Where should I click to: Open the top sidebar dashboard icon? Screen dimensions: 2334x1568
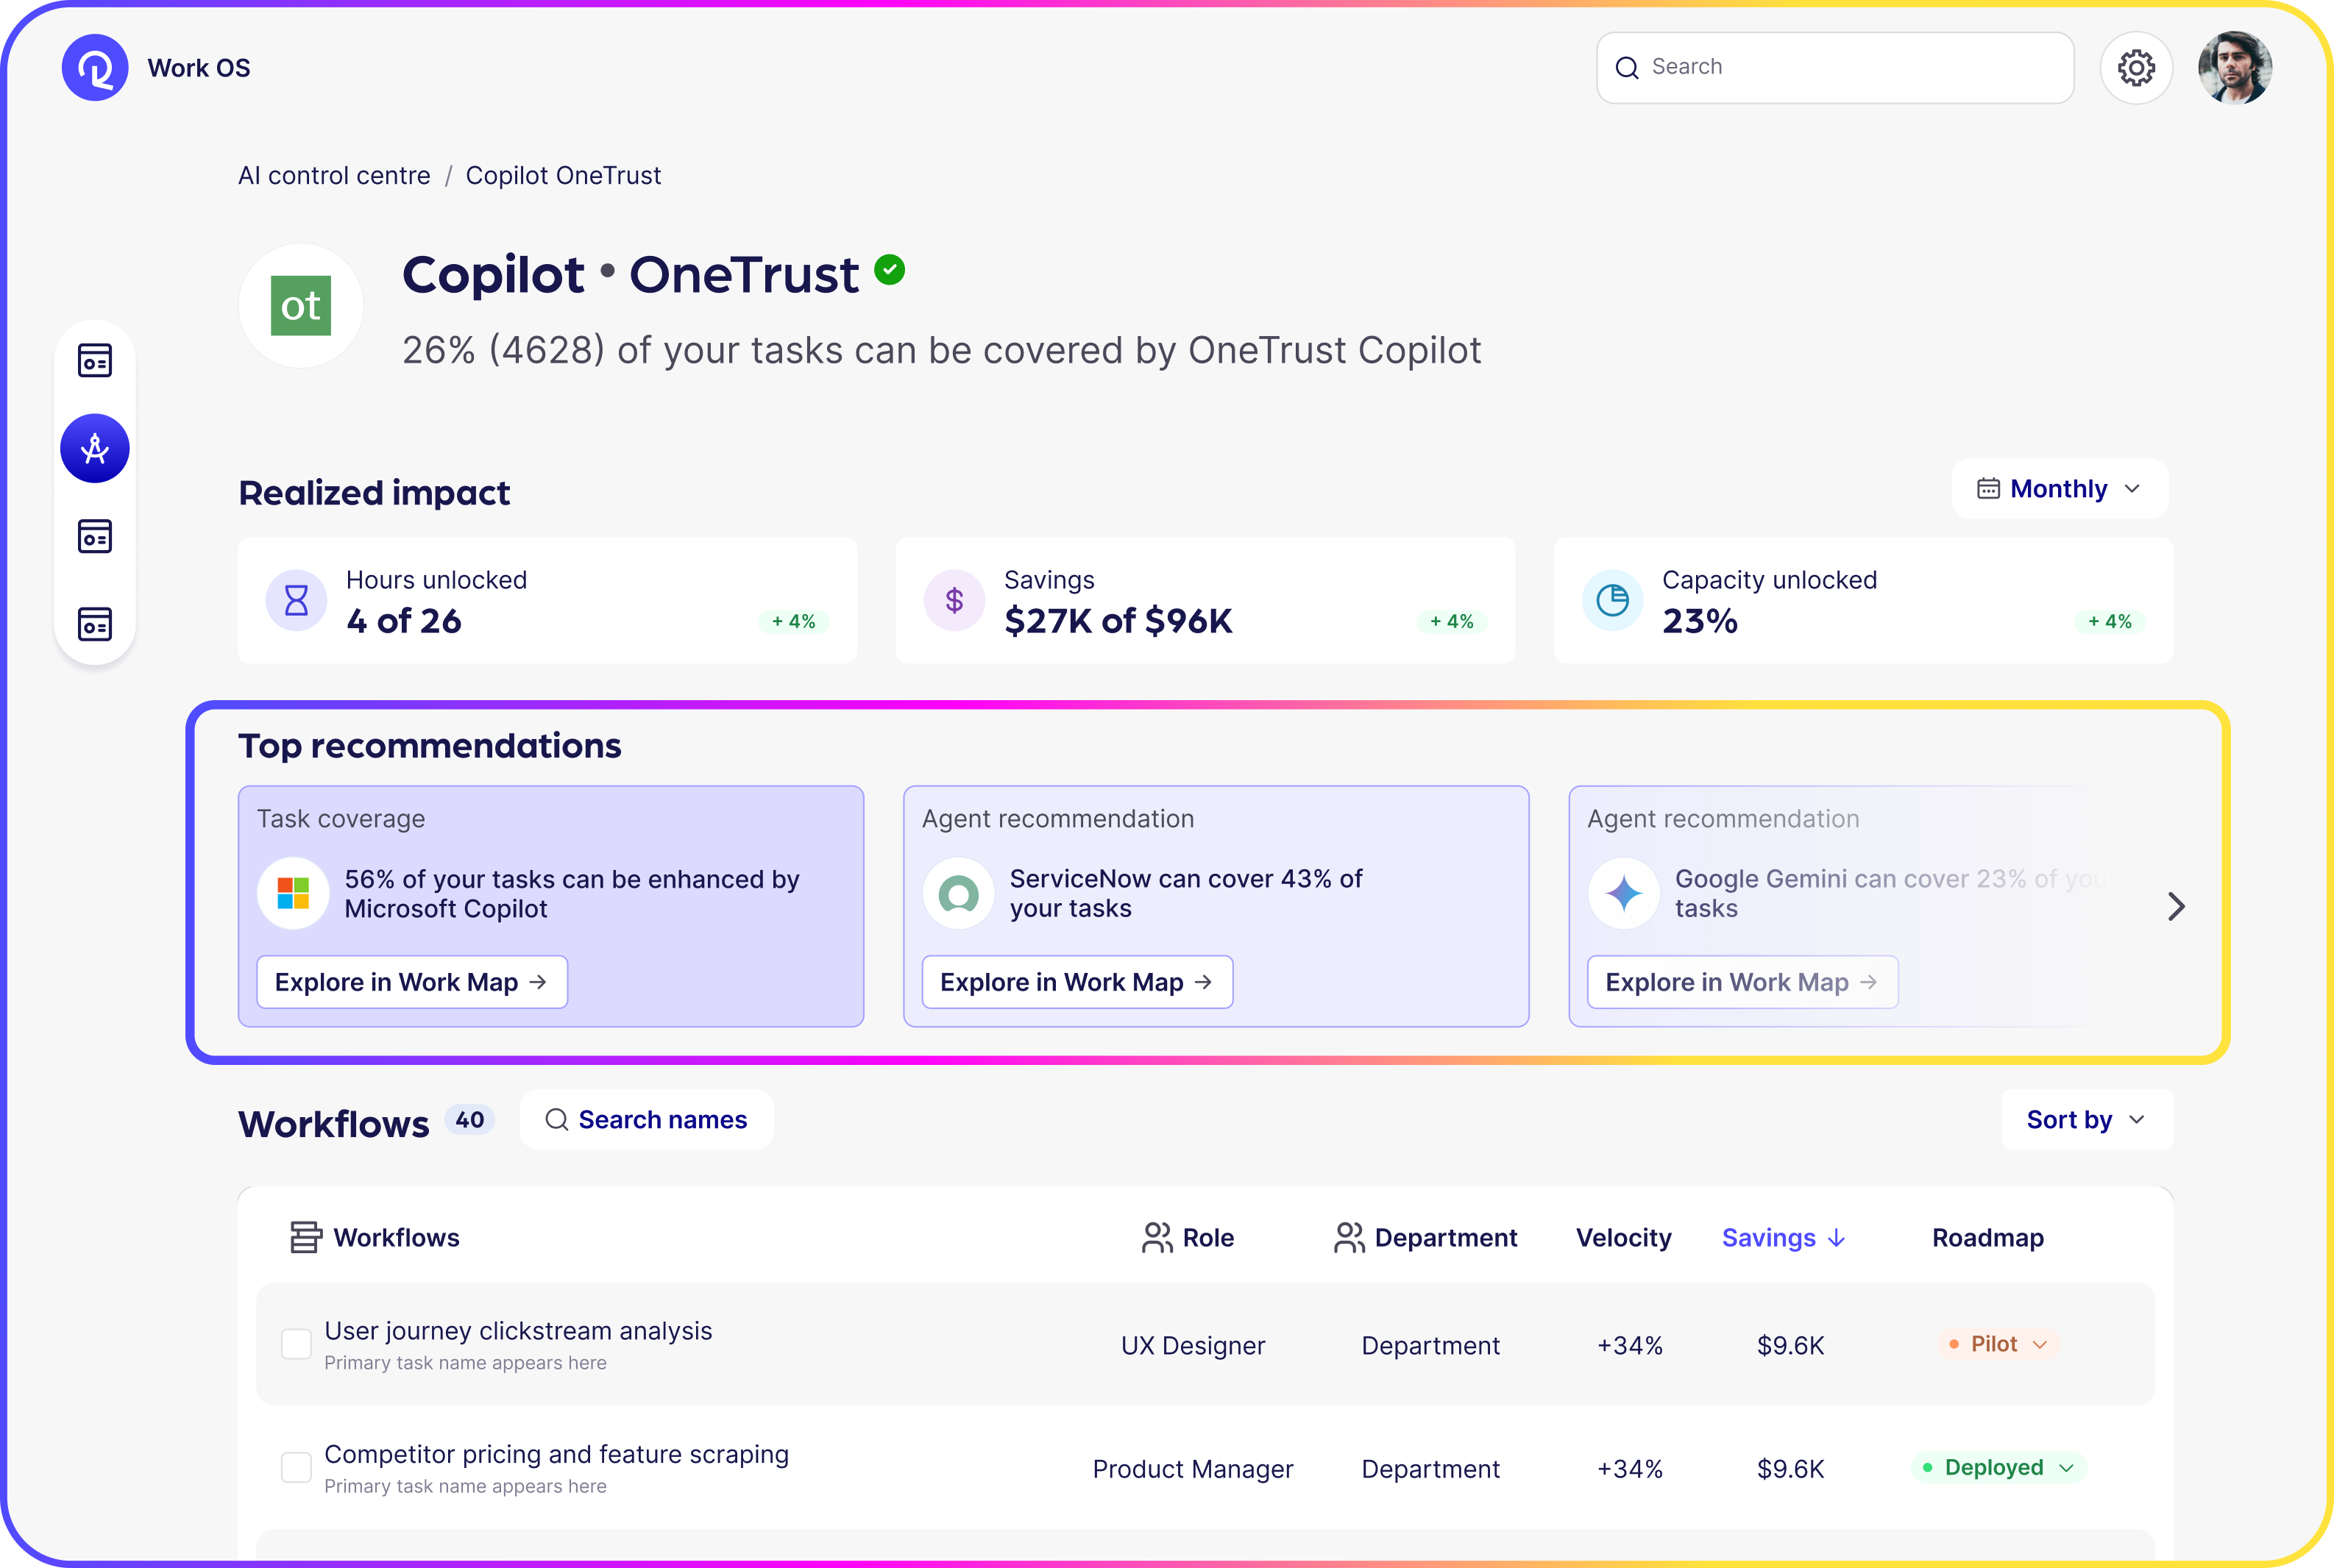tap(95, 360)
